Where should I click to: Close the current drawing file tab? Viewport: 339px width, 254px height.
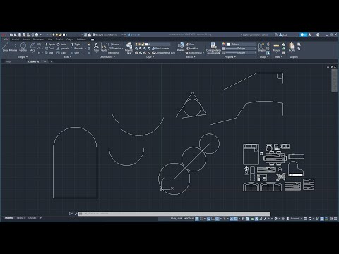pos(45,61)
